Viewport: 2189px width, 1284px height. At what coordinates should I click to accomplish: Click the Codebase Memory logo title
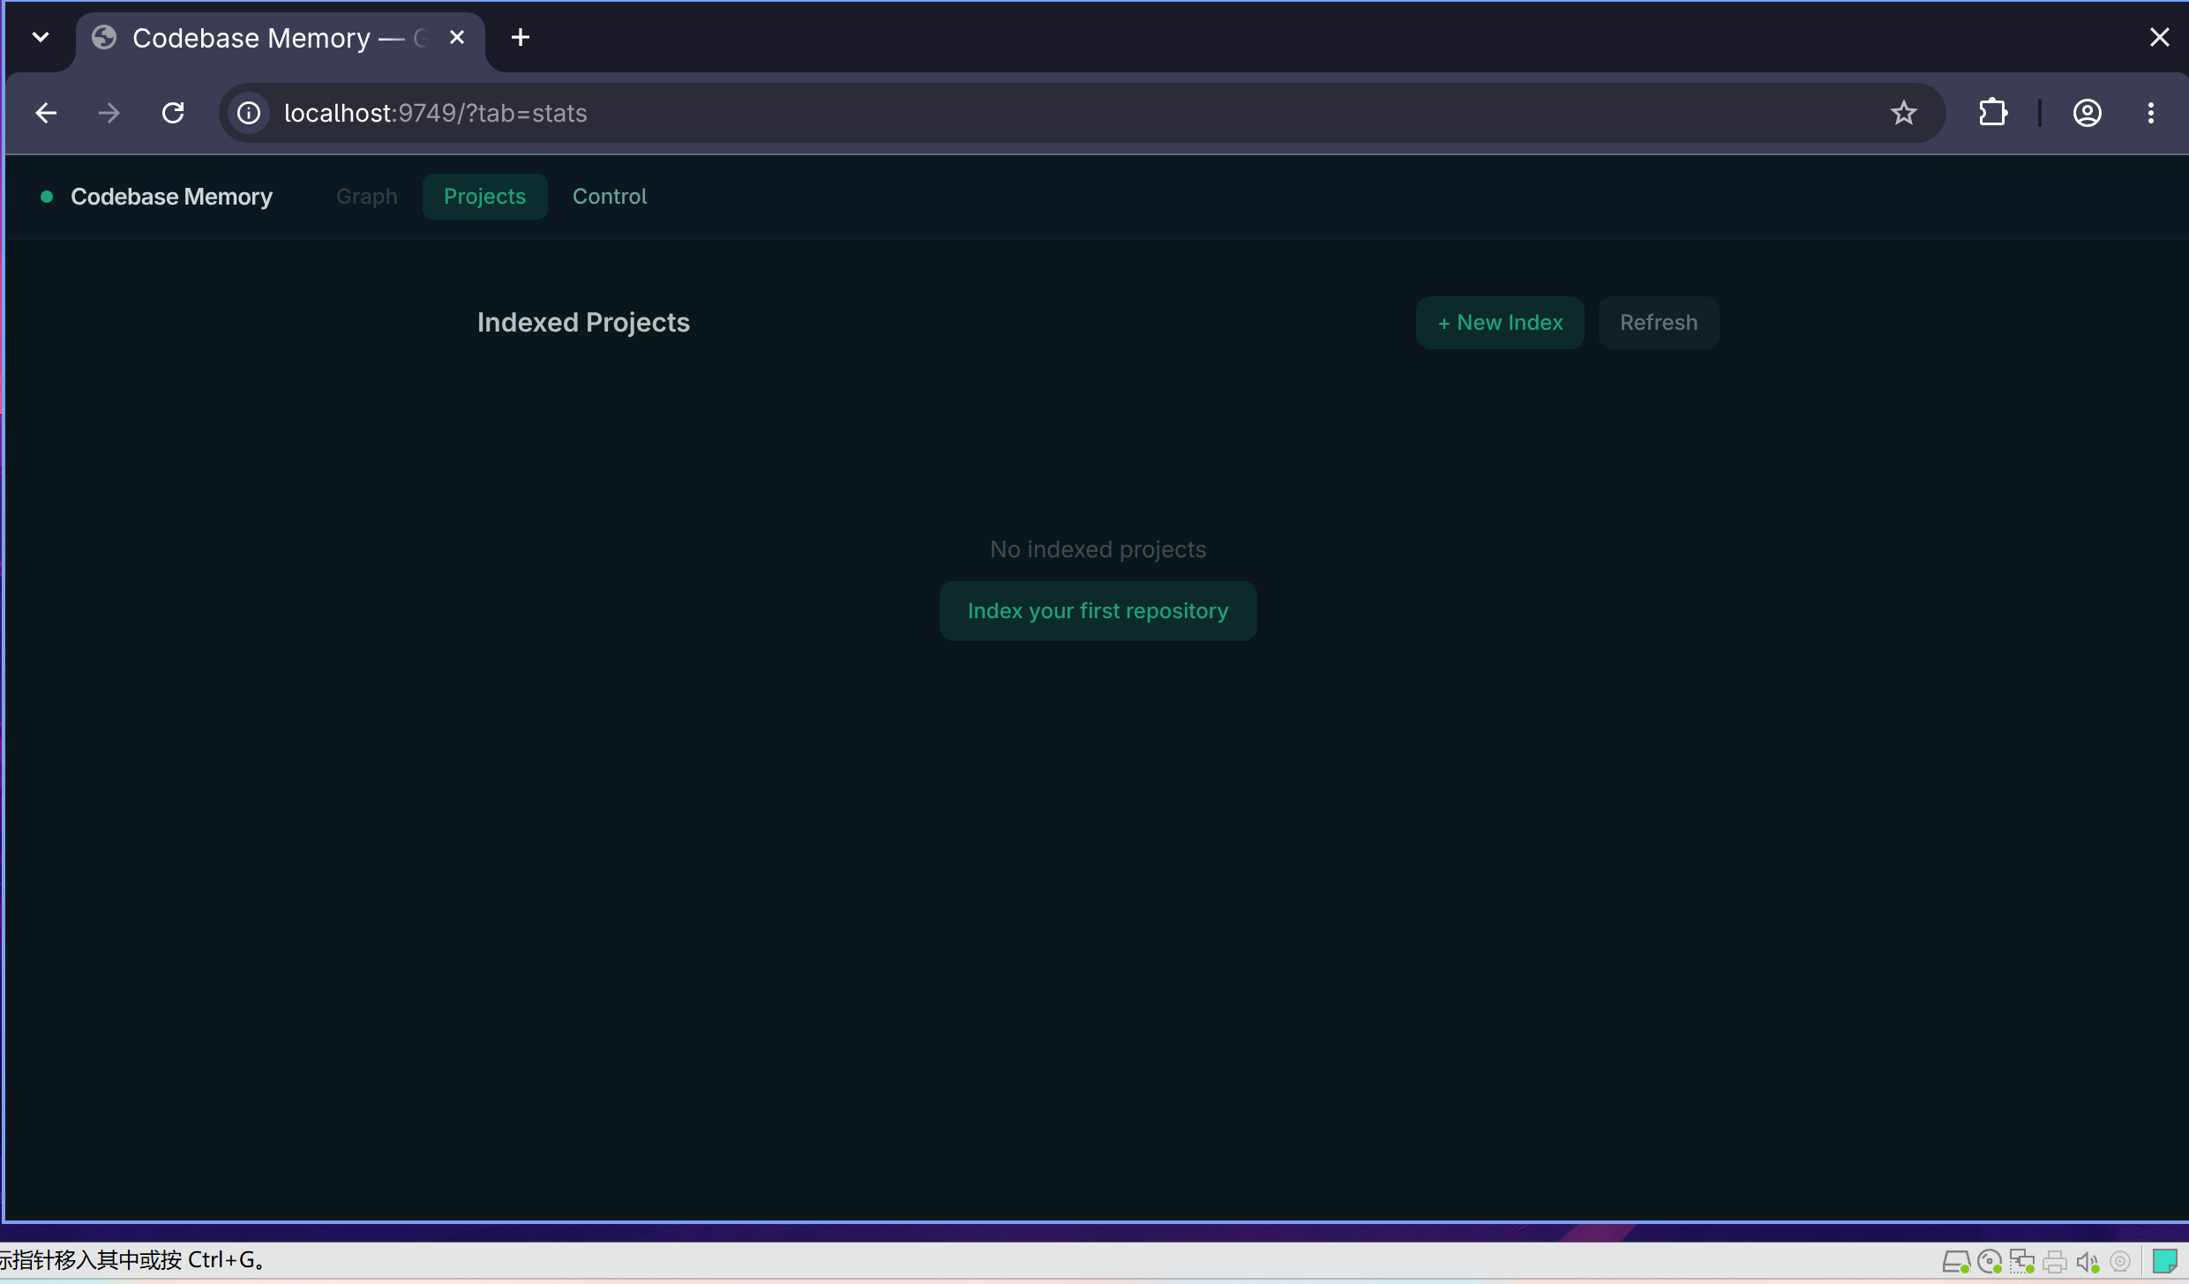pos(171,196)
